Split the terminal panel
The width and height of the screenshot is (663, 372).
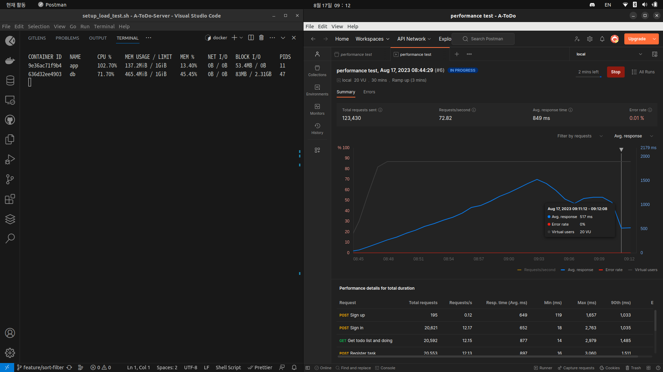251,38
